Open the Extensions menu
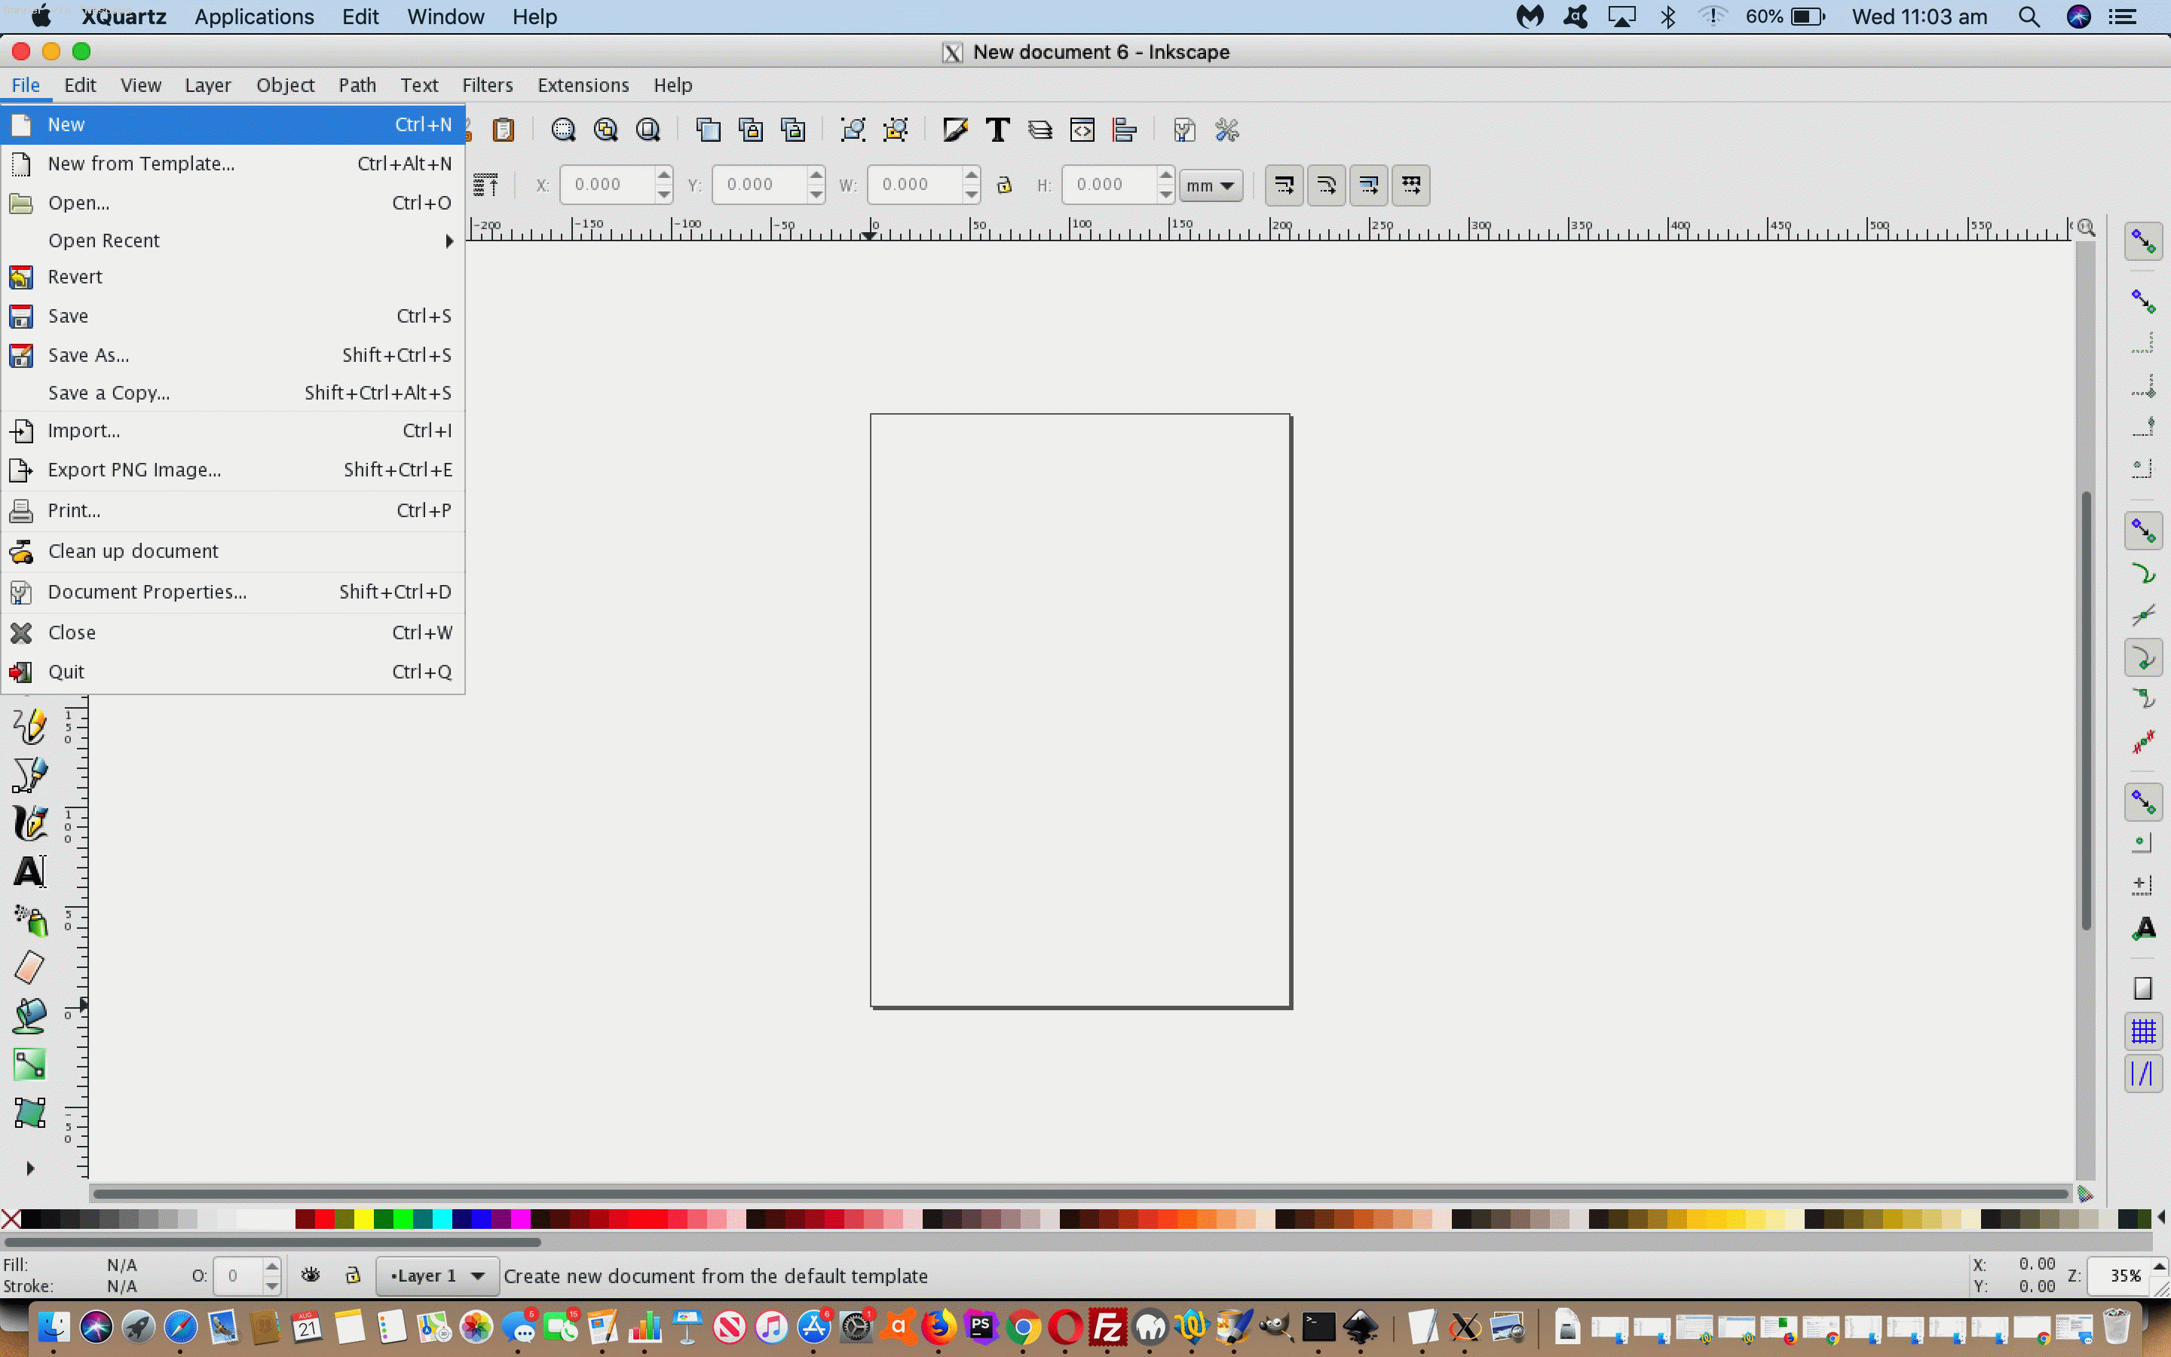This screenshot has height=1357, width=2171. 583,85
